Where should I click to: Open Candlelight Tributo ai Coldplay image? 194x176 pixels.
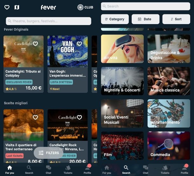click(x=24, y=51)
